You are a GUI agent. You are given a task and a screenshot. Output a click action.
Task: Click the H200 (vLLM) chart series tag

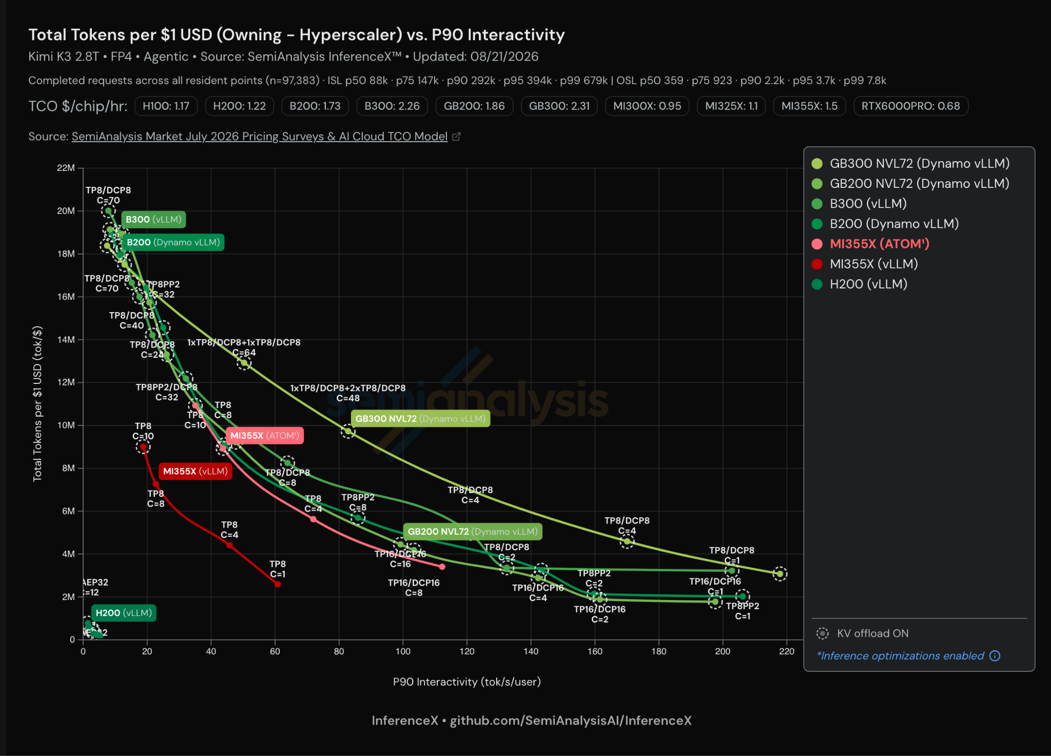[124, 613]
